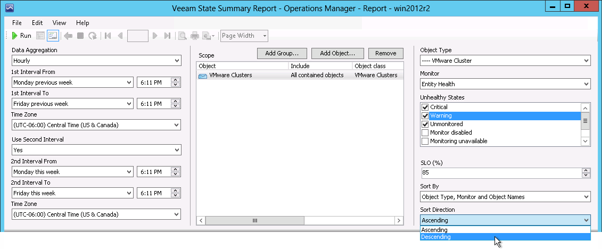Click the Include column header
This screenshot has height=249, width=602.
(x=320, y=66)
